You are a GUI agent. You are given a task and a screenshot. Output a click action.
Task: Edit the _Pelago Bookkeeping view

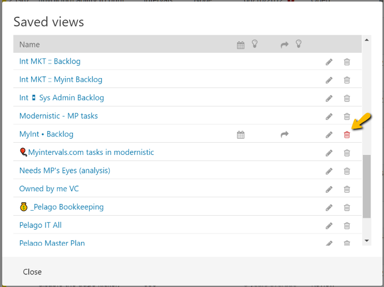click(x=329, y=207)
